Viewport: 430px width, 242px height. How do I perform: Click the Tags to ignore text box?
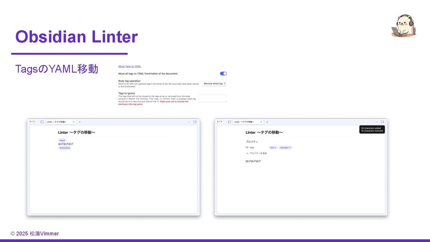(213, 99)
